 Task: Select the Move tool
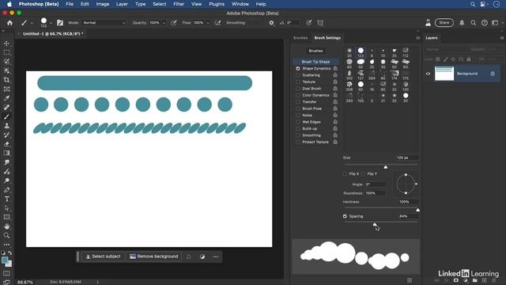7,44
